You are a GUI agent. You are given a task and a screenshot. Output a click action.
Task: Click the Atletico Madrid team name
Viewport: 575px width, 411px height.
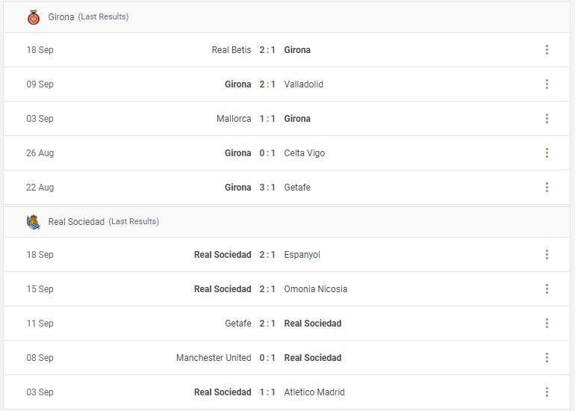point(314,392)
